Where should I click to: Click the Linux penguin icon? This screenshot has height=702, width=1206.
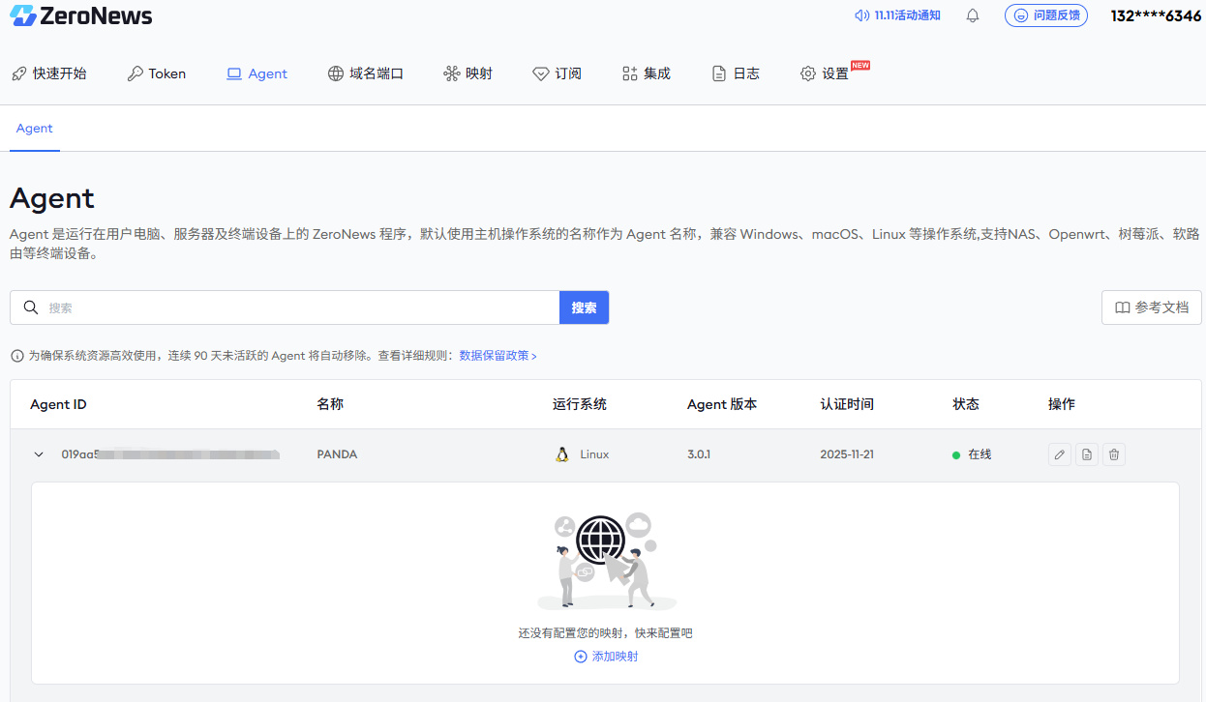[561, 454]
